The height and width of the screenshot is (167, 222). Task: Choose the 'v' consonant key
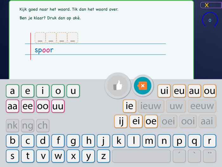(x=43, y=156)
